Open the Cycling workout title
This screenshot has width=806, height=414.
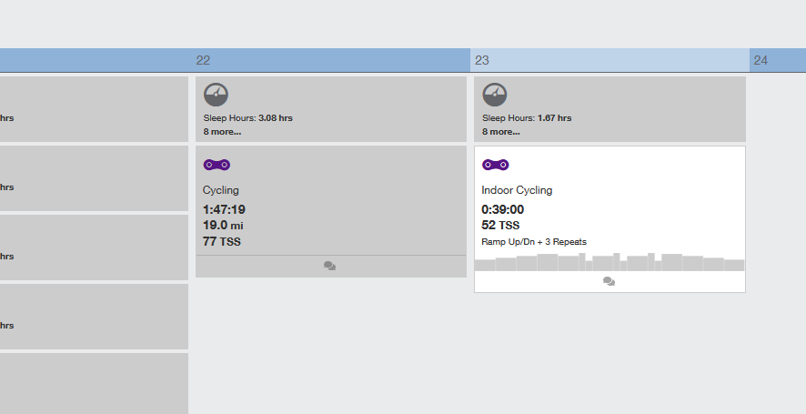[x=221, y=190]
